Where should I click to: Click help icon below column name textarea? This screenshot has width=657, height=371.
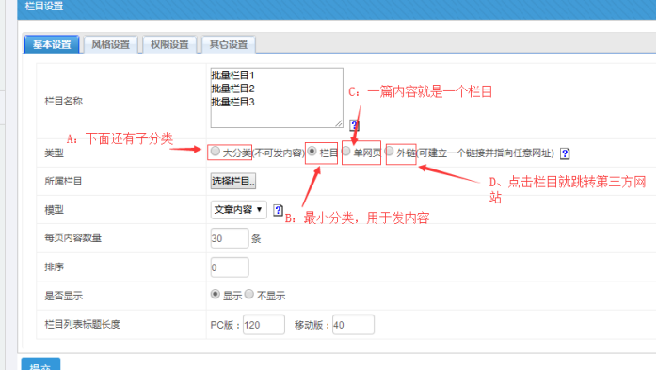pos(354,125)
